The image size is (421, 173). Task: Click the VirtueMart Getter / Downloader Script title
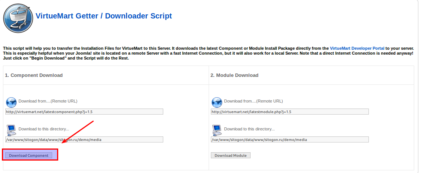pos(104,16)
